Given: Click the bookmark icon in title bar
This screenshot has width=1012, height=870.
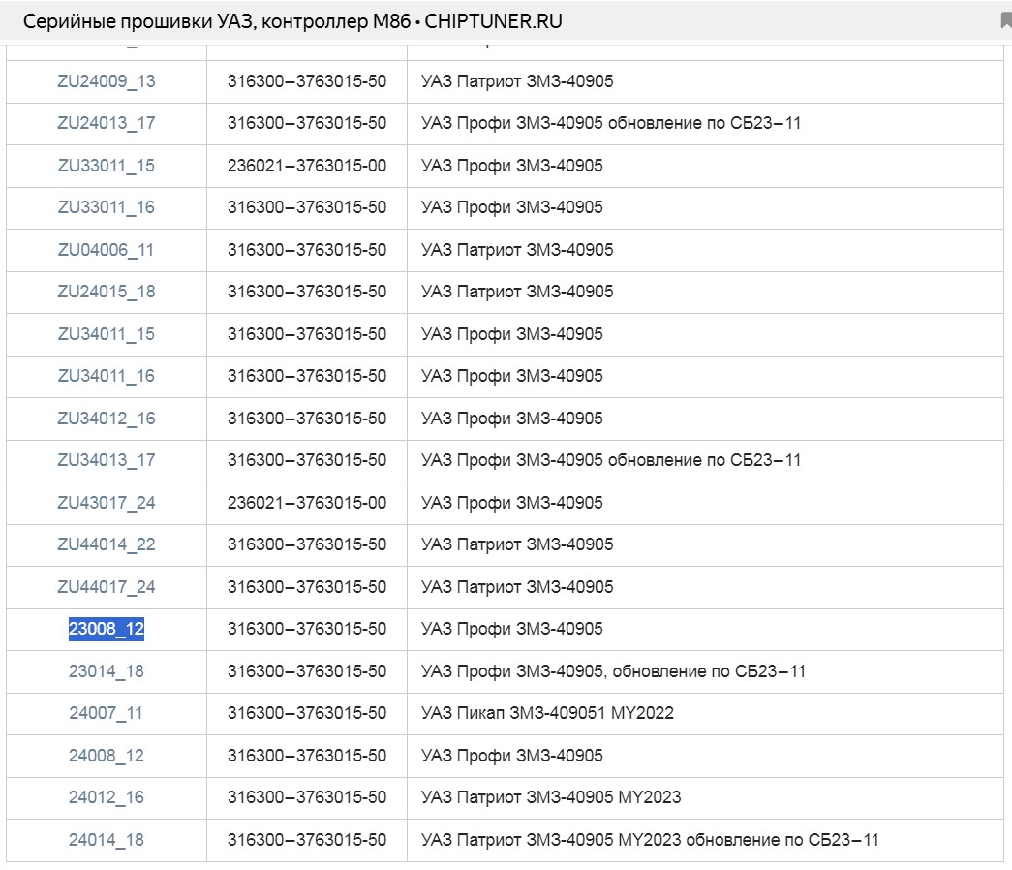Looking at the screenshot, I should point(1005,21).
